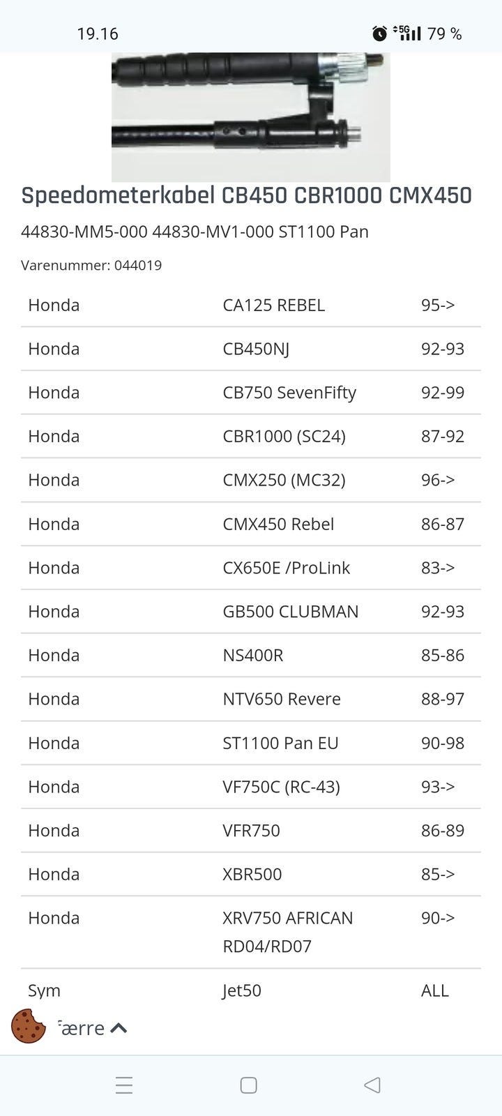Tap the XRV750 AFRICAN RD04/RD07 entry

point(287,932)
